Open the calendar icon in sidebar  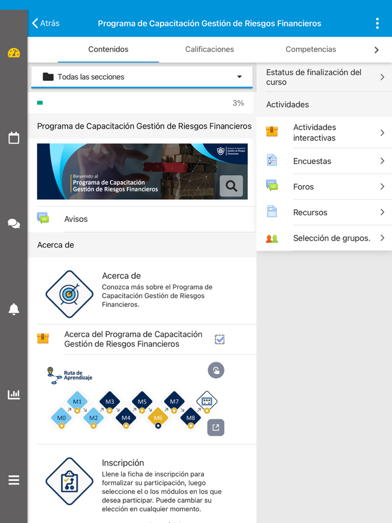click(13, 138)
